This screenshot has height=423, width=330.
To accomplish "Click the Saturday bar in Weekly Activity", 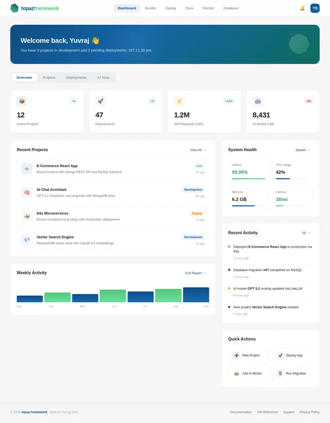I will [168, 296].
